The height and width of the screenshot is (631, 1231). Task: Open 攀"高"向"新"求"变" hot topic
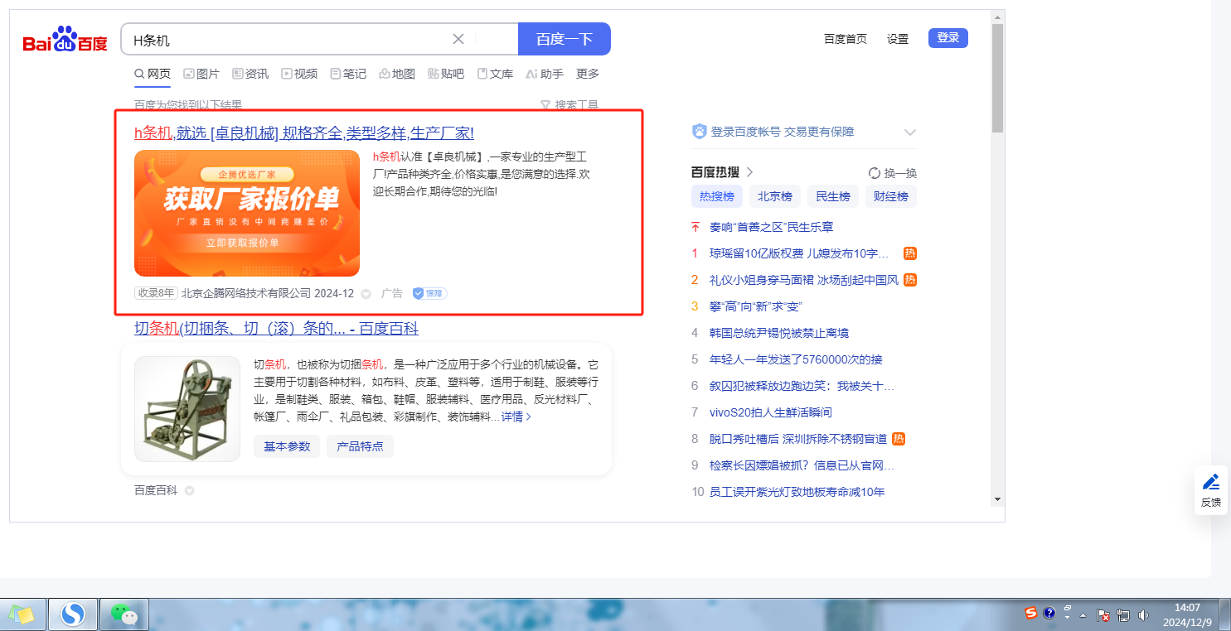(x=756, y=306)
